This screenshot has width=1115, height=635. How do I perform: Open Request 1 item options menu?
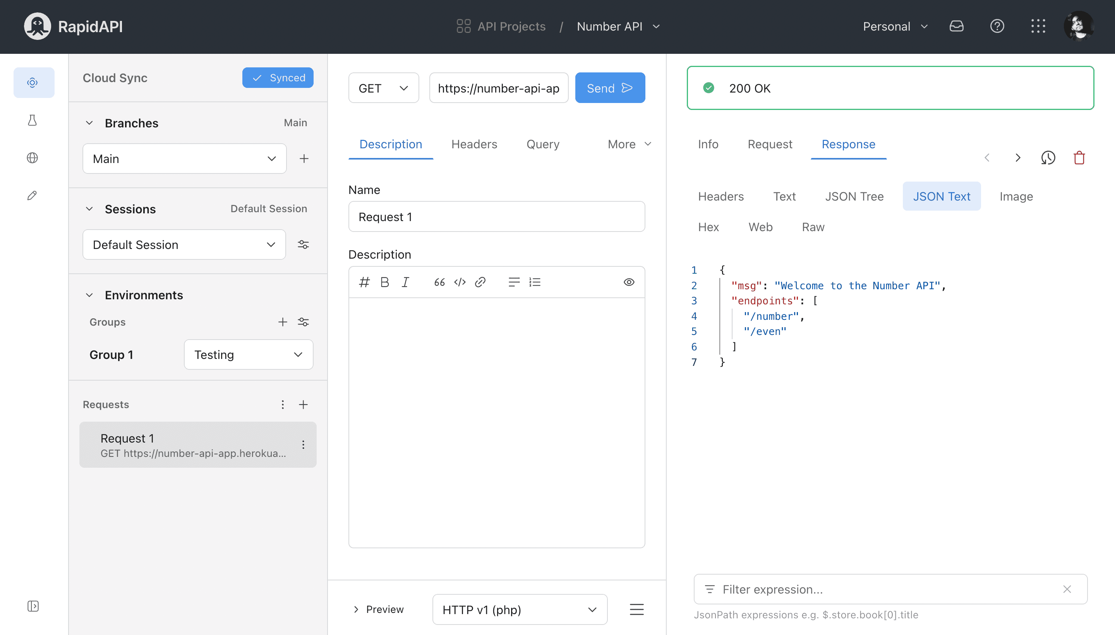coord(304,445)
